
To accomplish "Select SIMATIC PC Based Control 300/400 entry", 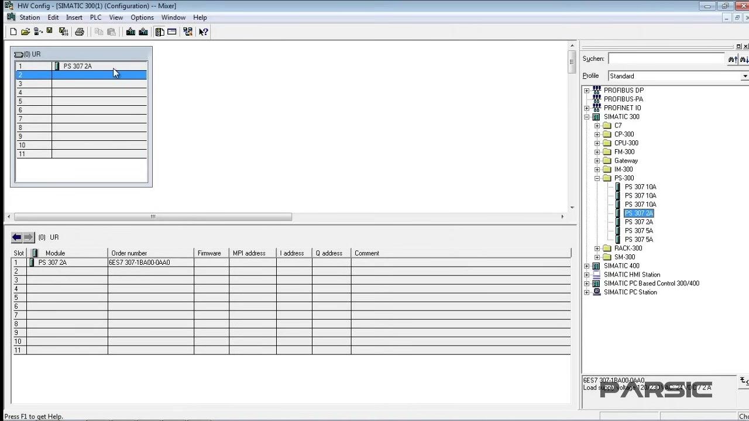I will click(651, 284).
